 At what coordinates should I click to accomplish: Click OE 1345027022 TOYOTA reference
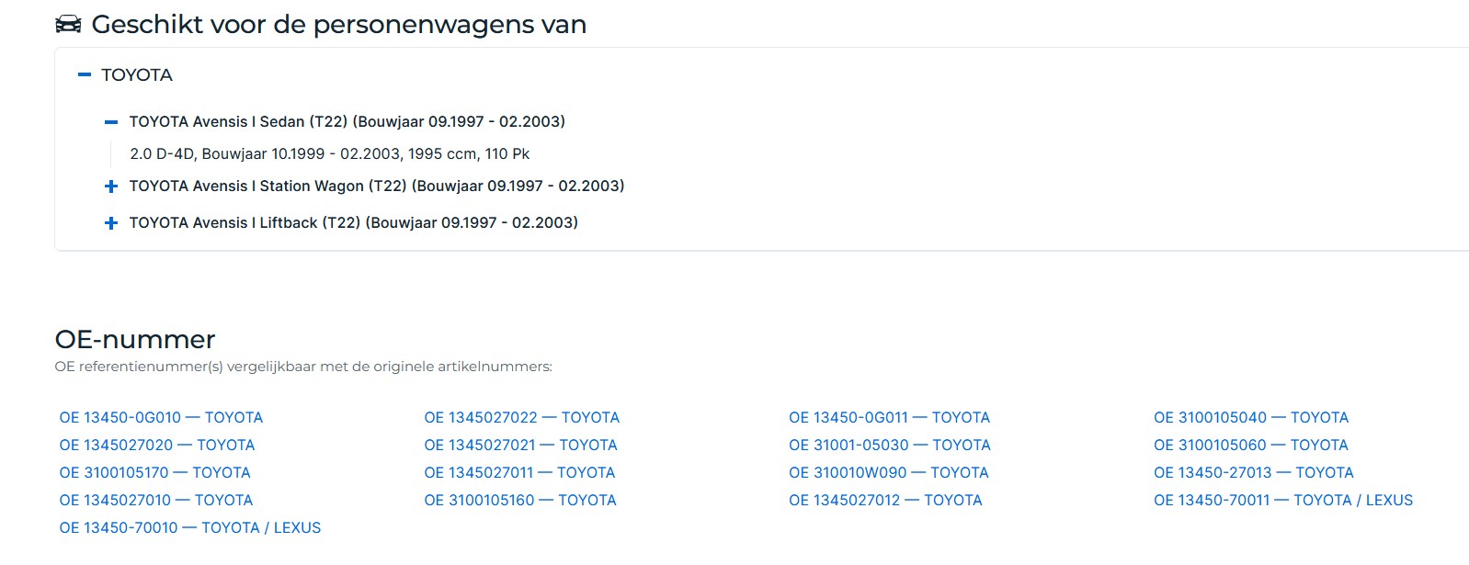point(521,418)
